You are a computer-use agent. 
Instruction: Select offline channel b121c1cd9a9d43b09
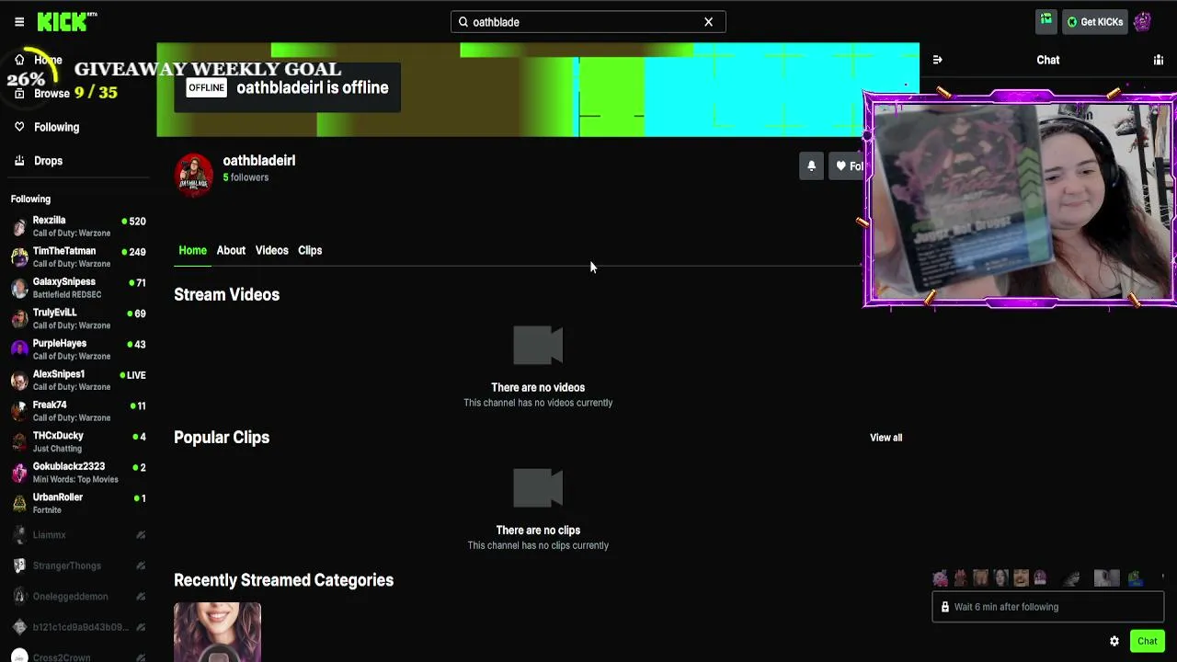click(78, 627)
